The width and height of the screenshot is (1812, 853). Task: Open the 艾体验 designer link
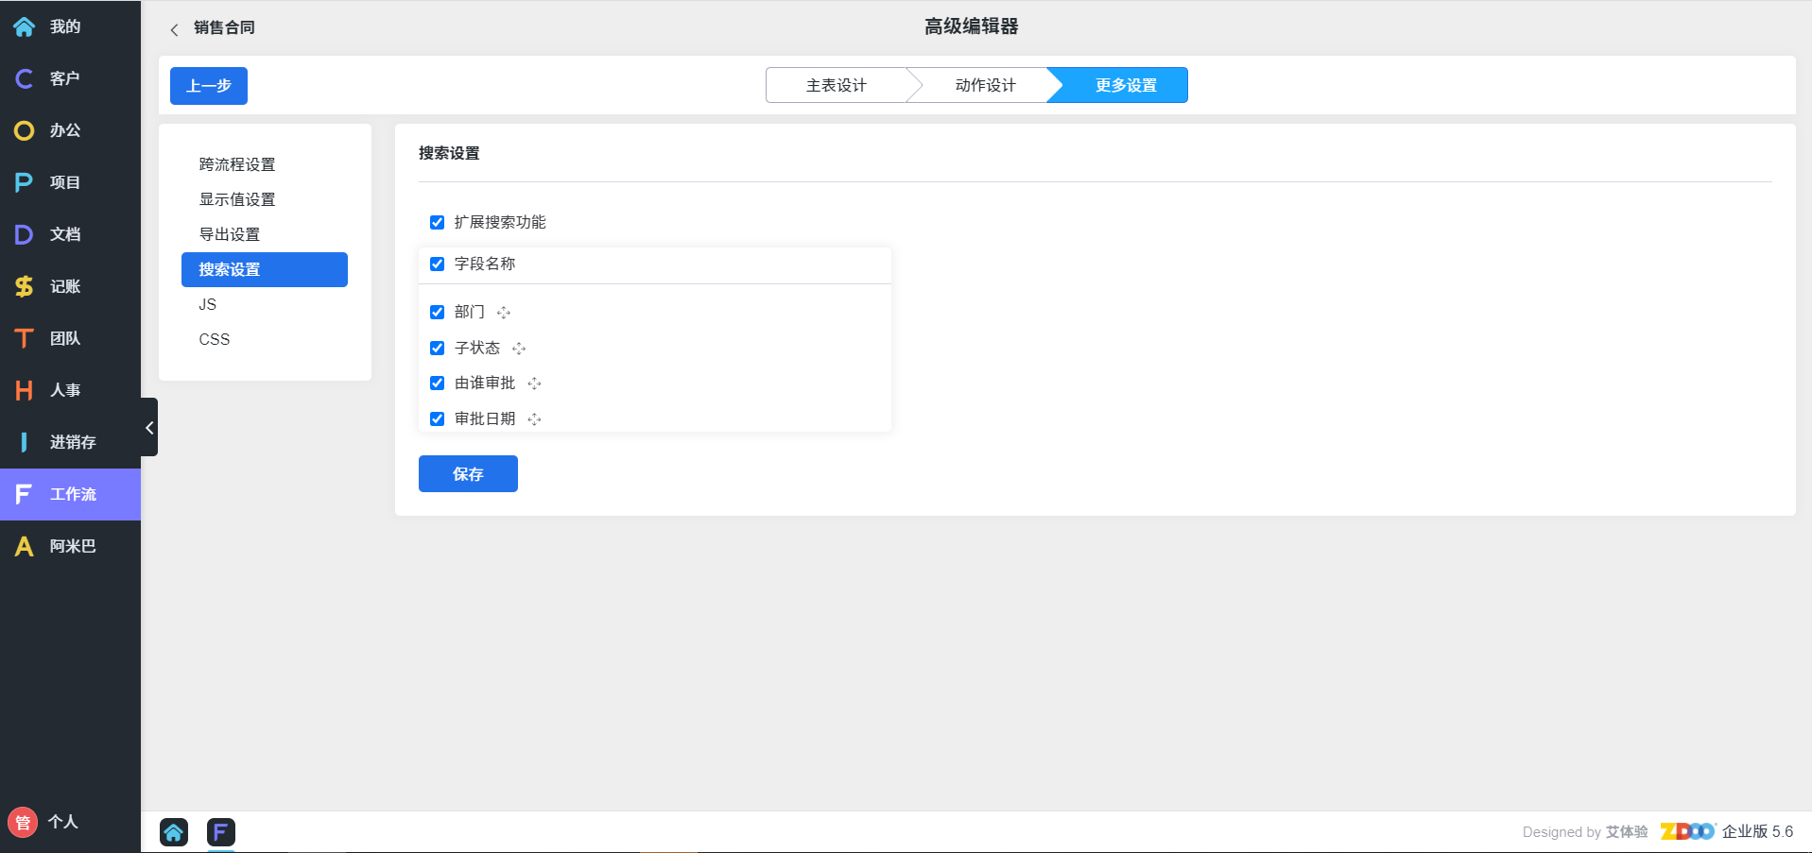click(x=1627, y=832)
